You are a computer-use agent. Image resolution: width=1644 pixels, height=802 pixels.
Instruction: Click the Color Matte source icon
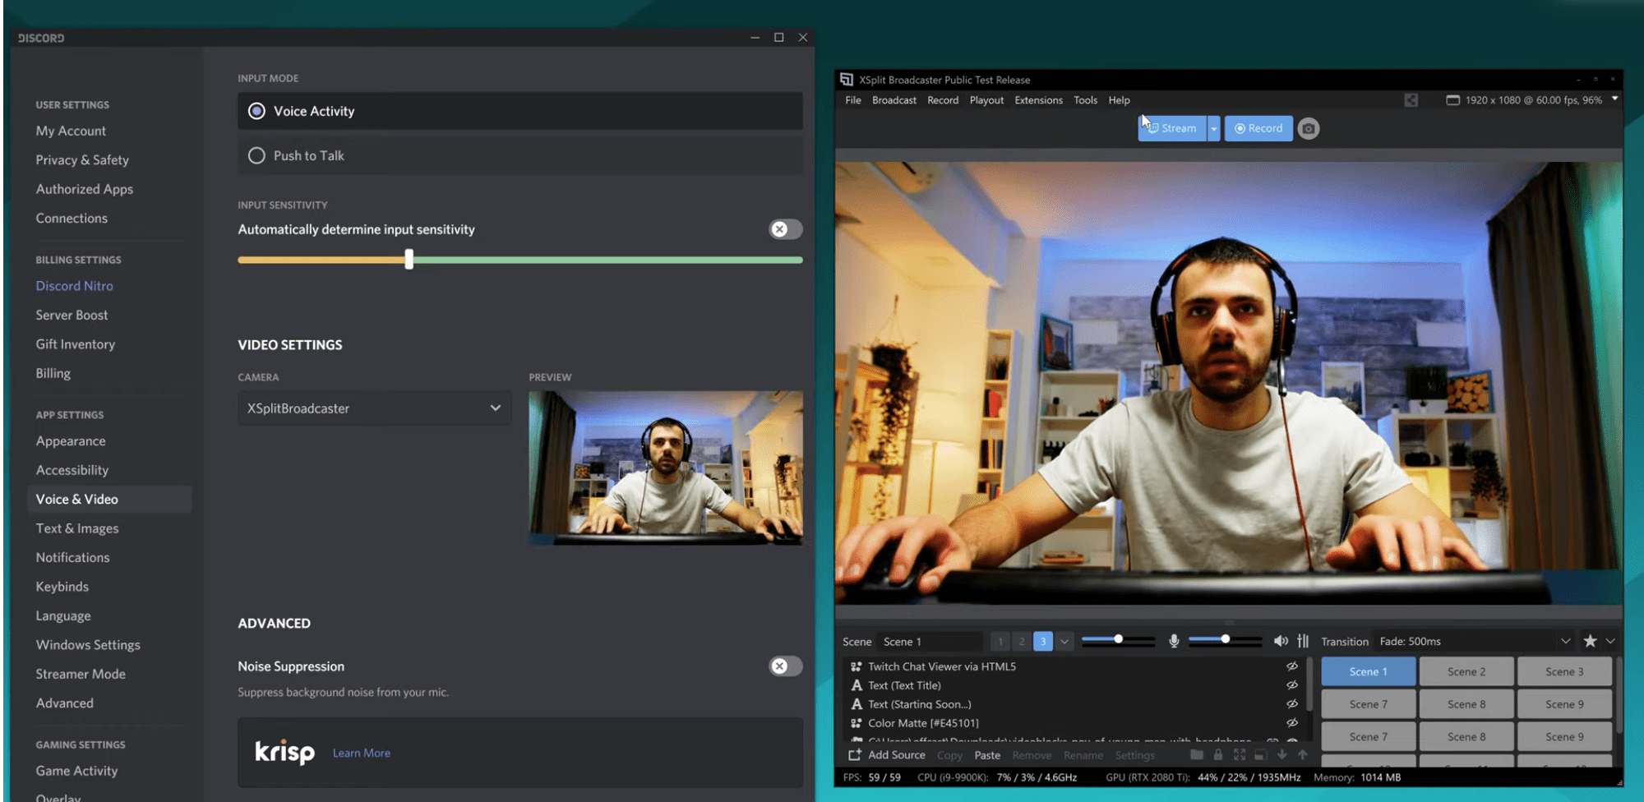856,723
